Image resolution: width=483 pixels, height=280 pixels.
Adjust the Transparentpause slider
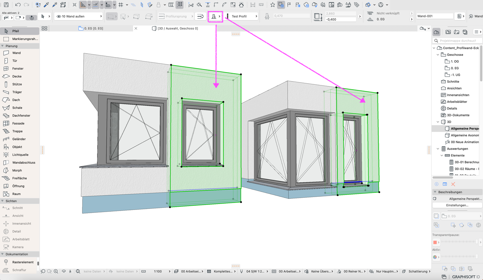(x=459, y=242)
